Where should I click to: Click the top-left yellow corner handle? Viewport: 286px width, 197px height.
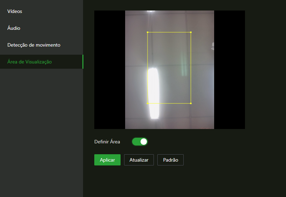[x=148, y=32]
